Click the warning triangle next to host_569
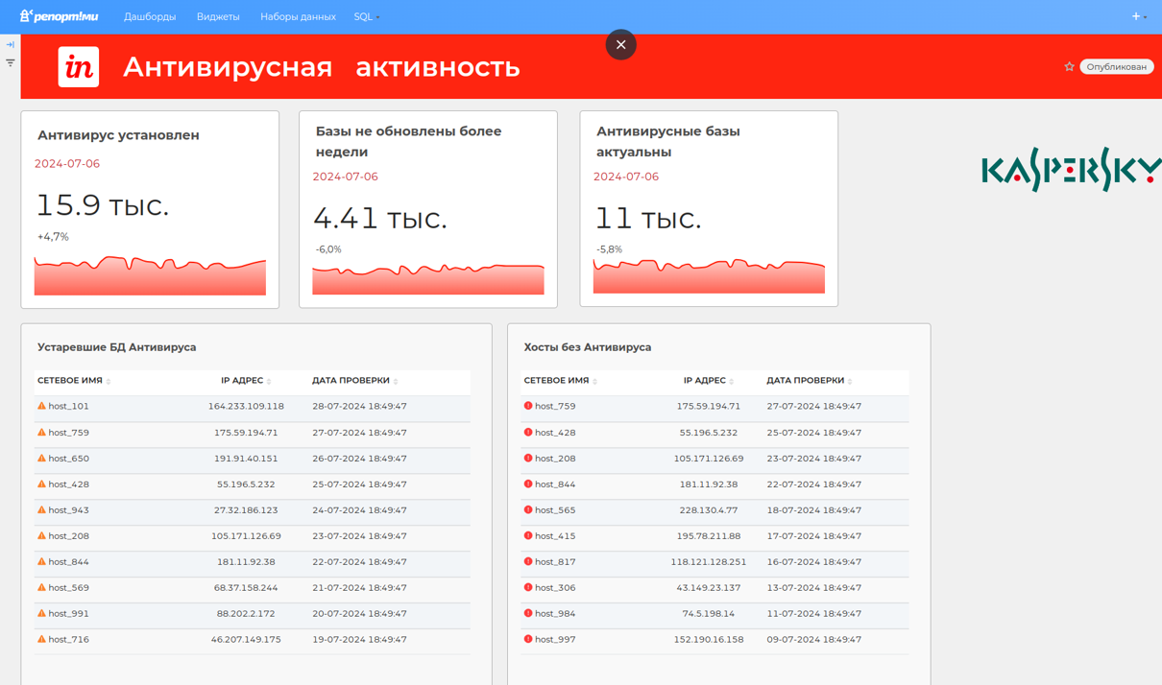Viewport: 1162px width, 685px height. (41, 587)
